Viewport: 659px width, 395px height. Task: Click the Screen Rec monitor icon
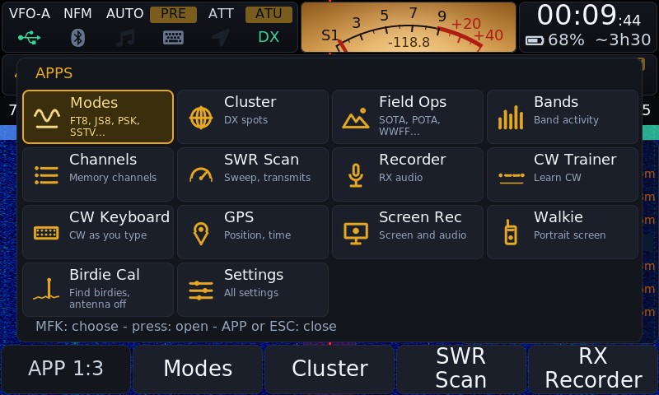click(x=356, y=233)
